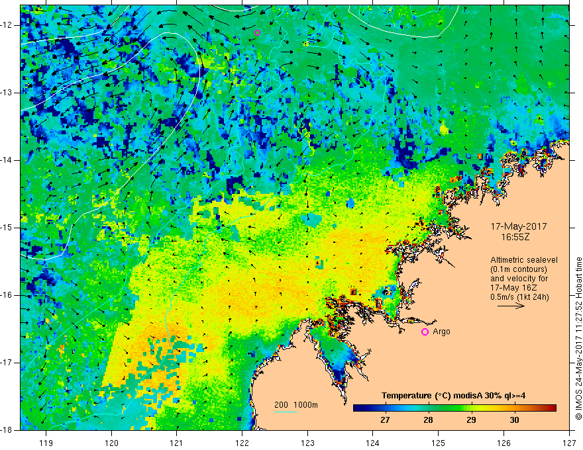Click latitude axis label -16

click(7, 295)
